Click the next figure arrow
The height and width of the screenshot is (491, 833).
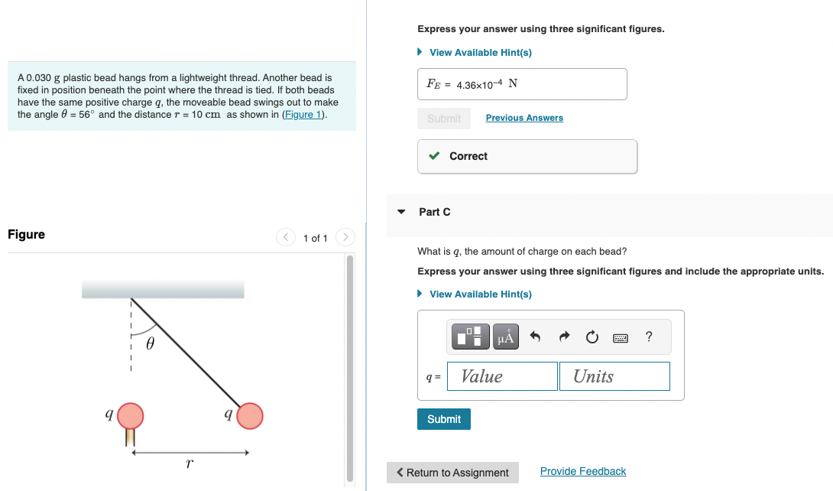click(345, 237)
